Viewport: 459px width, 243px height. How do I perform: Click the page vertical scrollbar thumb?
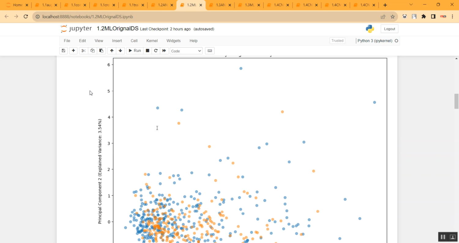pyautogui.click(x=456, y=101)
